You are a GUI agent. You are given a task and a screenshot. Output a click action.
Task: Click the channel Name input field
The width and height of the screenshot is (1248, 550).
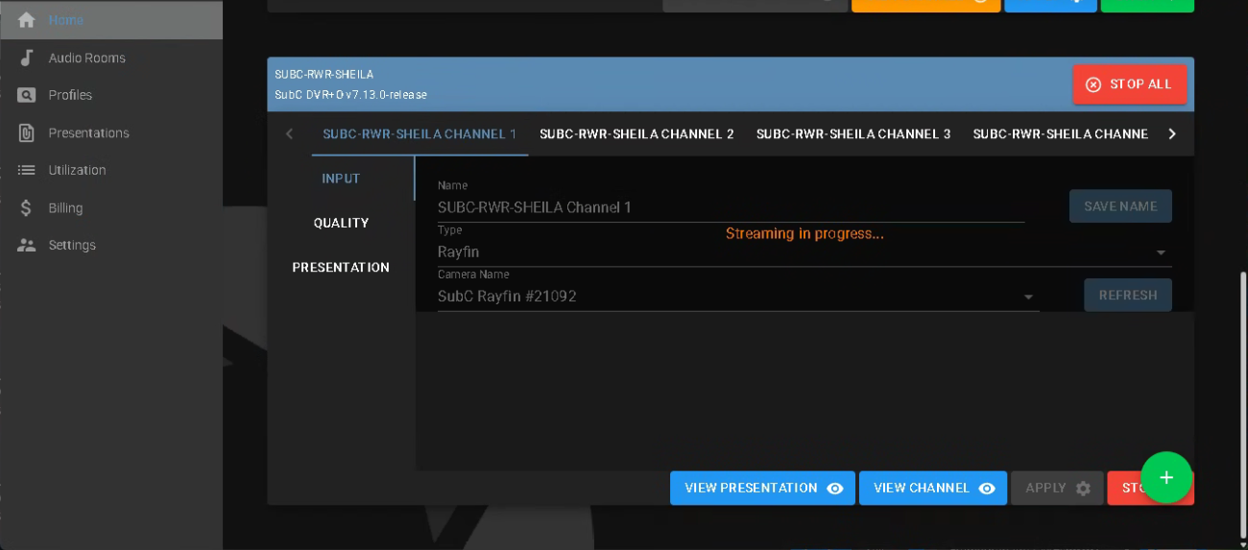pyautogui.click(x=730, y=207)
